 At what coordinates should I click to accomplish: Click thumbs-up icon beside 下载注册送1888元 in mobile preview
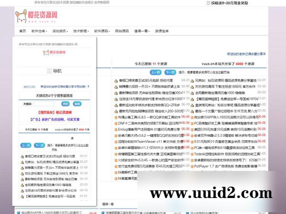22,174
